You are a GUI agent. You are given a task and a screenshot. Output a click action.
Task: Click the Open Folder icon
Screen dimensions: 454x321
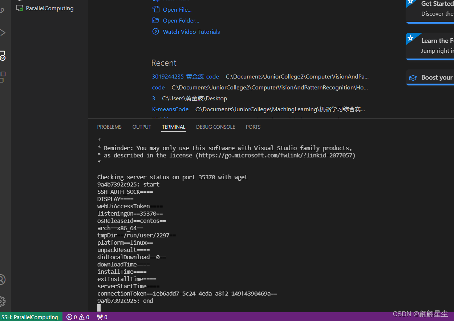pyautogui.click(x=155, y=20)
